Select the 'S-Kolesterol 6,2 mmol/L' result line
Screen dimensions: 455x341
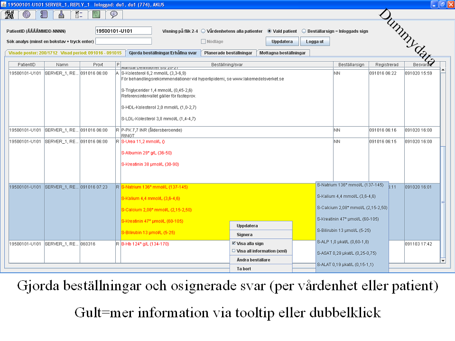coord(154,73)
